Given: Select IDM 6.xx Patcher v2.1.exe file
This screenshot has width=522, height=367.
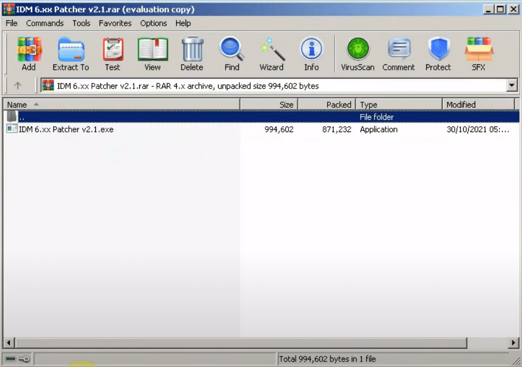Looking at the screenshot, I should coord(66,129).
